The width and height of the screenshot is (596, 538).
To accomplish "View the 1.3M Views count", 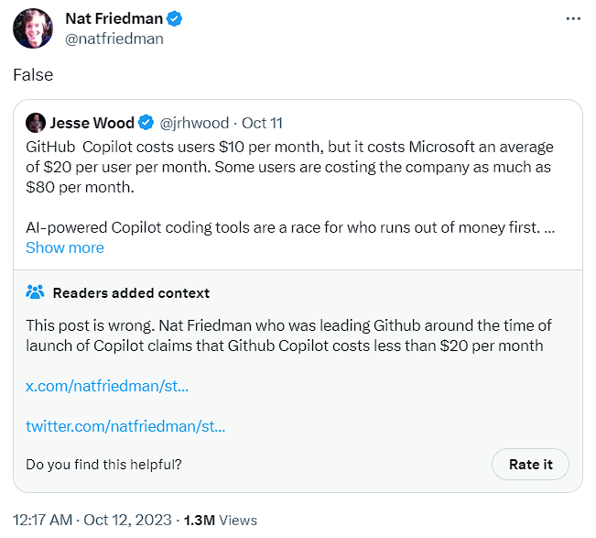I will (x=221, y=520).
